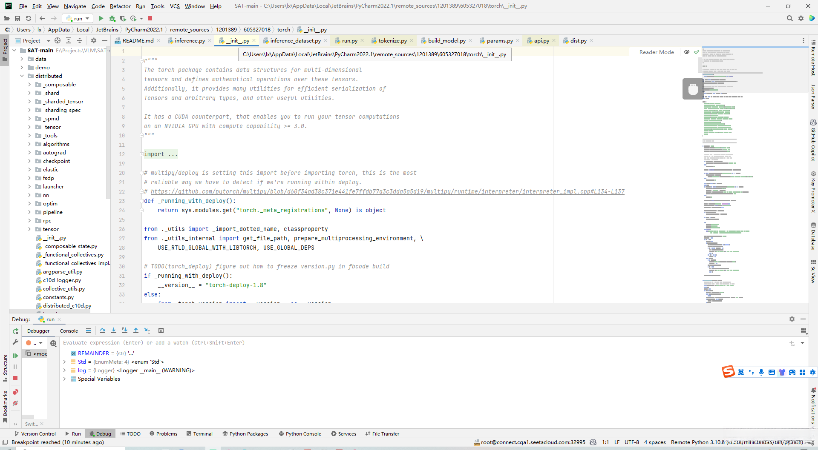Screen dimensions: 818x450
Task: Click Resume Program green arrow
Action: 15,356
